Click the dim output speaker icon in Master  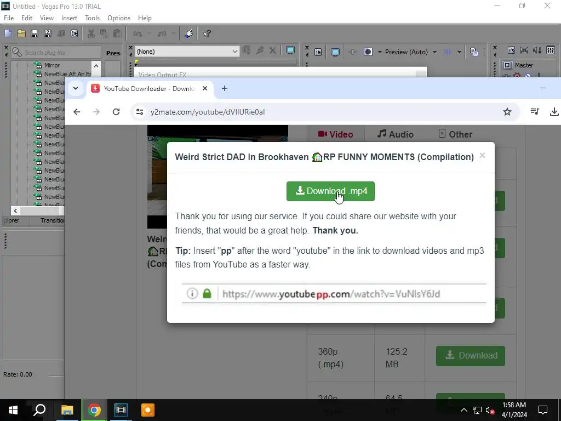[x=537, y=50]
